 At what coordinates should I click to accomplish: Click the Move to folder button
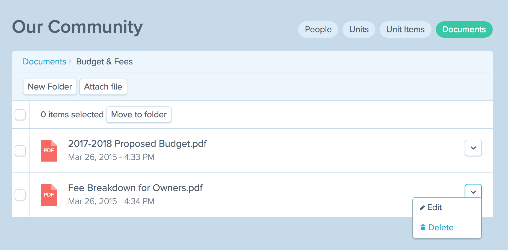[139, 115]
